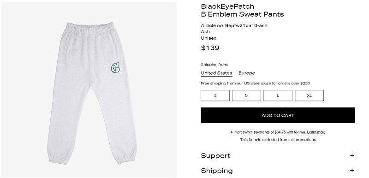Click the green B emblem on pants
369x178 pixels.
click(115, 68)
